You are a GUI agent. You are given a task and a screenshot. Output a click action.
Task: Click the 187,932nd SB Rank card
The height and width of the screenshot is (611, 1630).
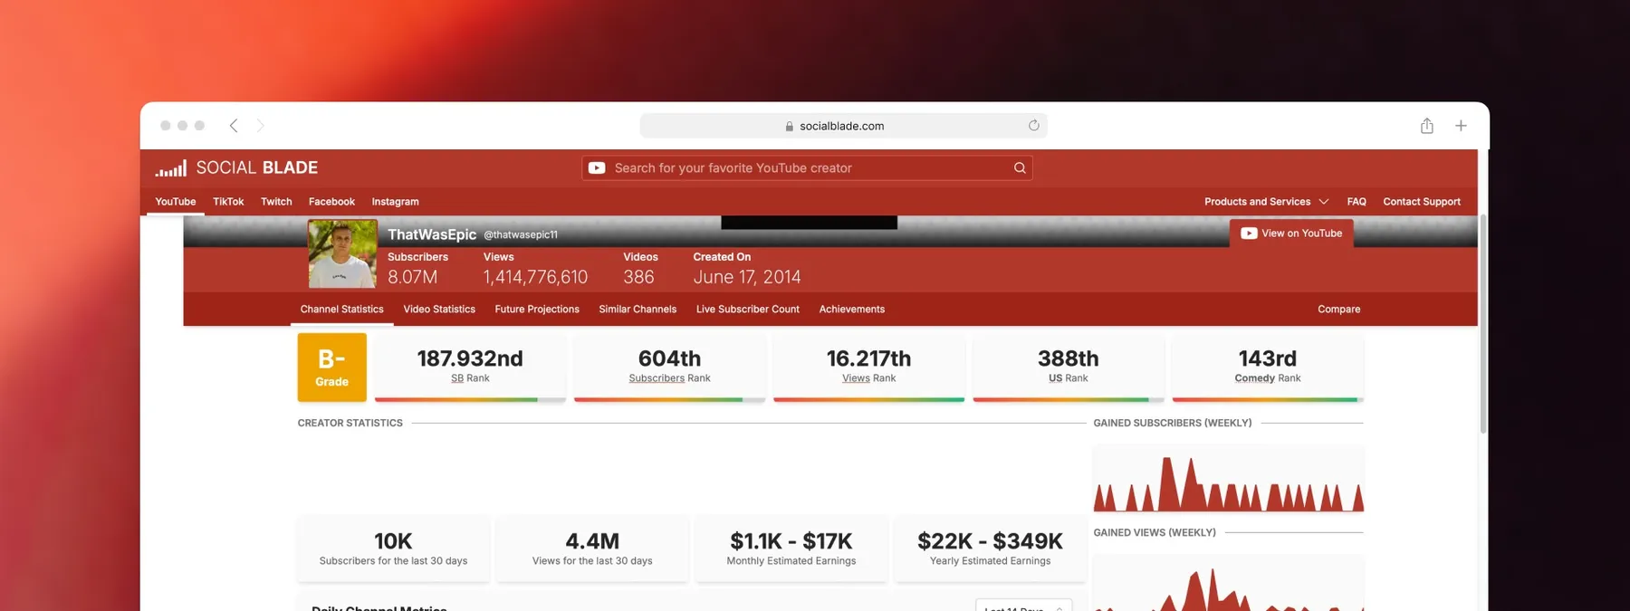(x=470, y=367)
